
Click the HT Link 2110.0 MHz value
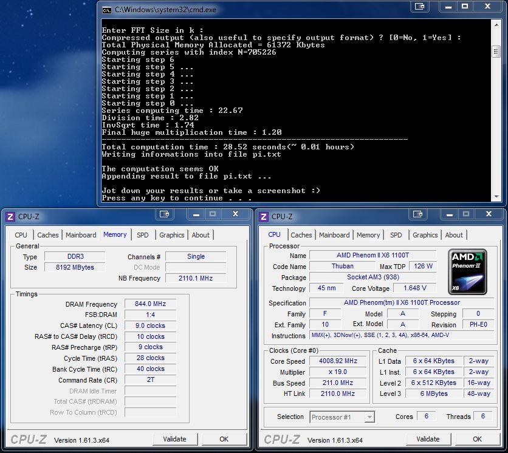tap(338, 393)
